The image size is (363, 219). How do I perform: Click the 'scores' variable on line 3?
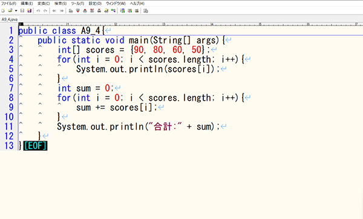tap(100, 50)
